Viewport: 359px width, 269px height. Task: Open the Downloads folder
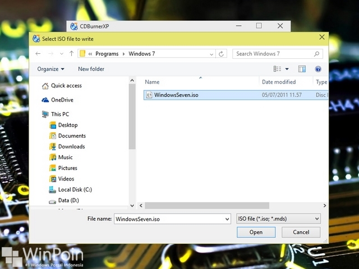click(x=71, y=146)
